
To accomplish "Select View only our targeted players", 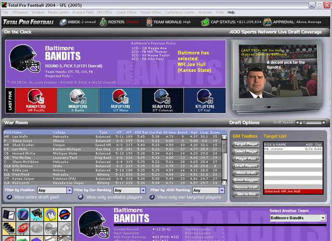I will (x=155, y=197).
